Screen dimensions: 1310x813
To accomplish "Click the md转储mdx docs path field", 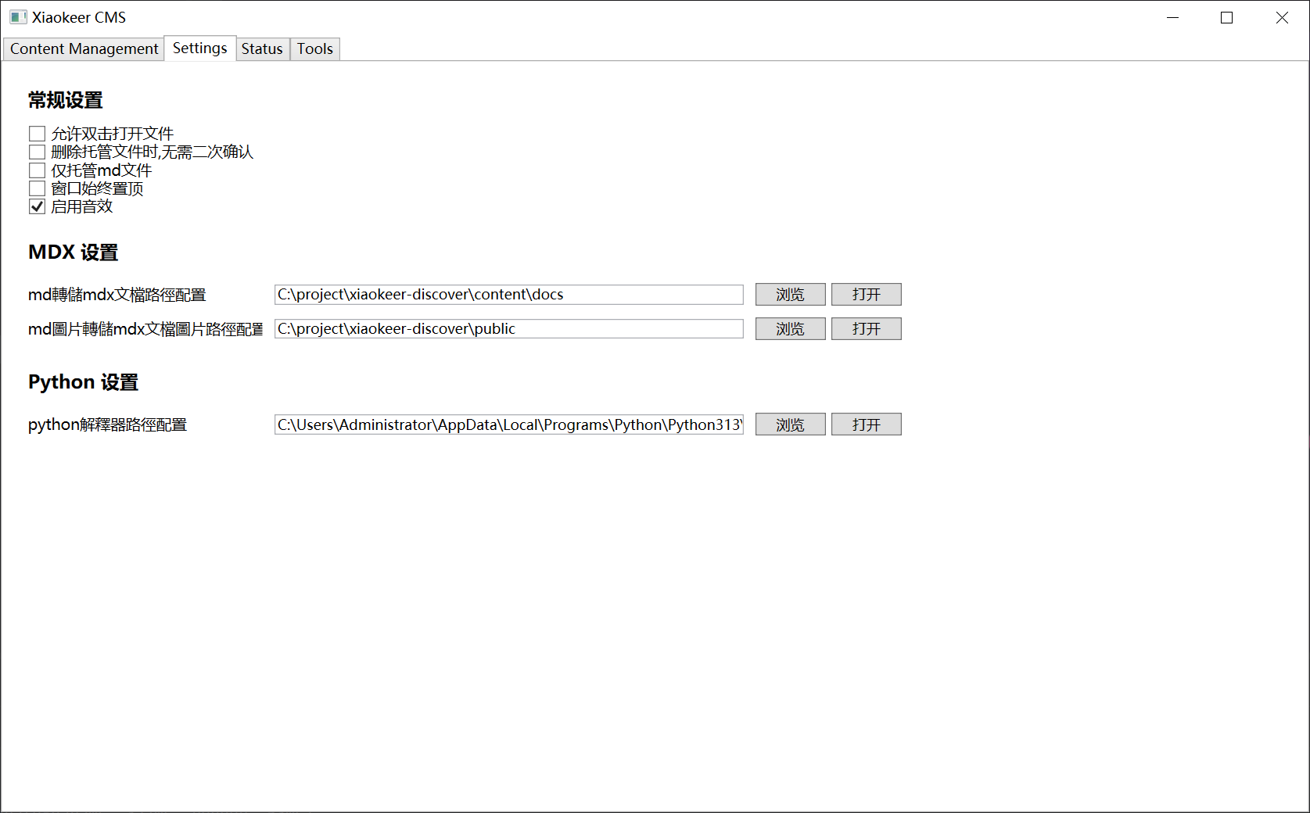I will (508, 295).
